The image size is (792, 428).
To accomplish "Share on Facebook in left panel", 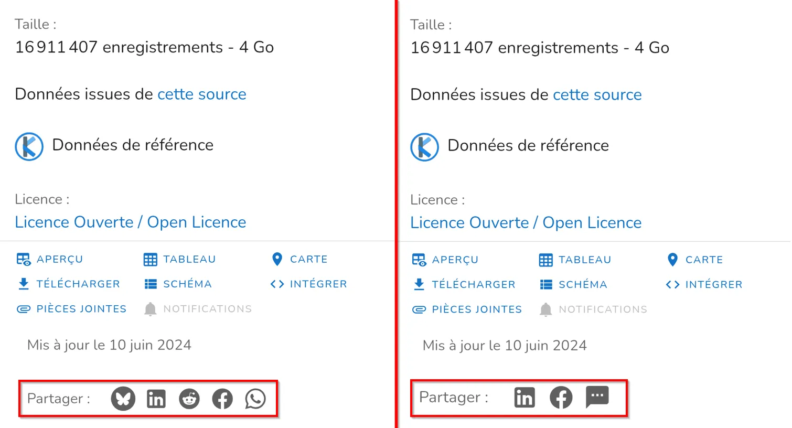I will coord(222,399).
